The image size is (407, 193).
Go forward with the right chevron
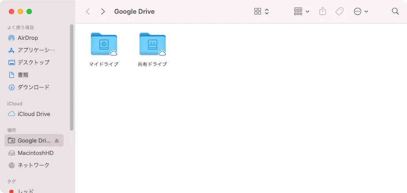tap(103, 12)
